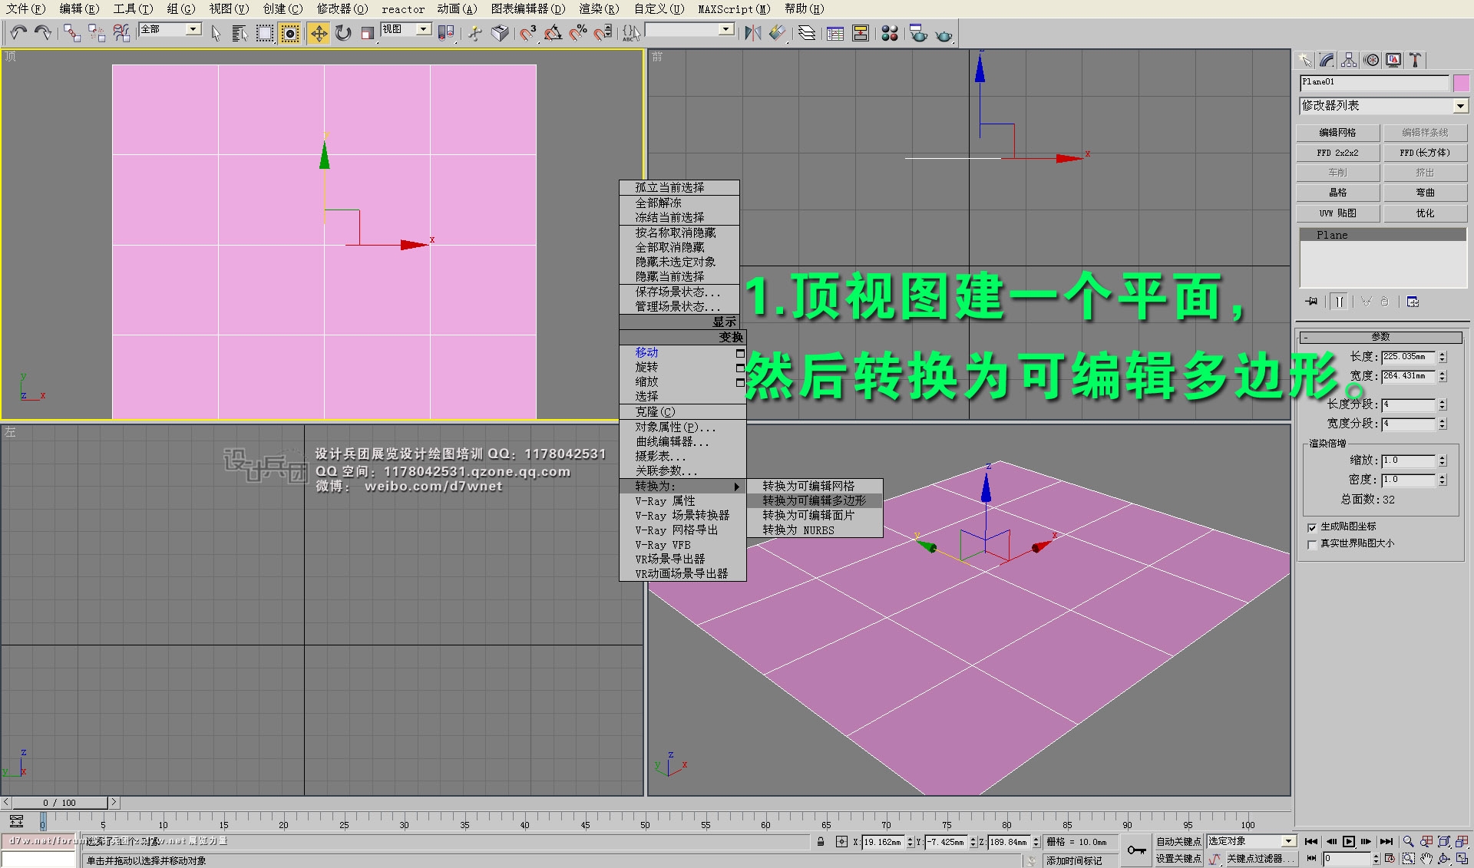Screen dimensions: 1474x868
Task: Click the Mirror tool icon
Action: click(x=753, y=33)
